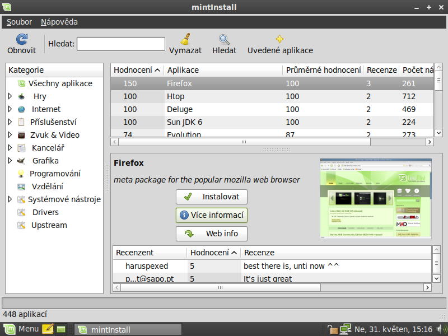Click the Grafika category icon
Screen dimensions: 448x336
21,161
